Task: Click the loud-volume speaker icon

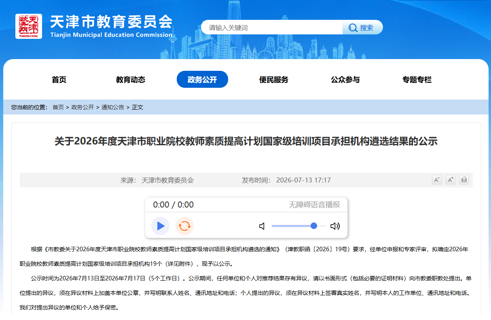Action: click(335, 226)
